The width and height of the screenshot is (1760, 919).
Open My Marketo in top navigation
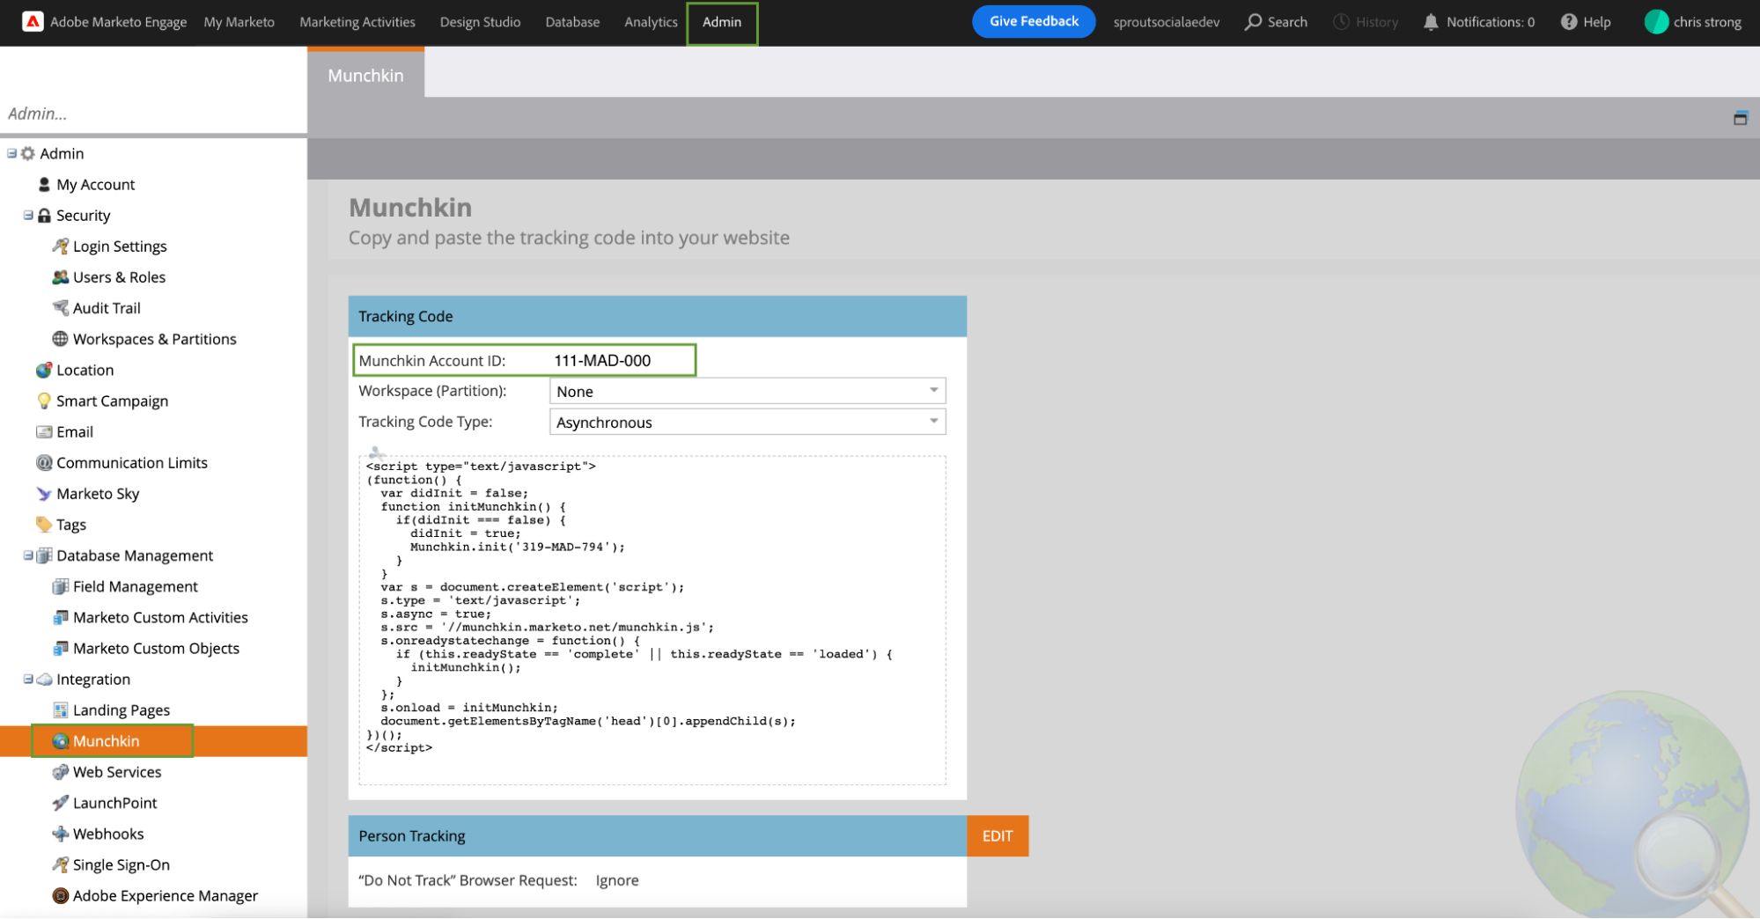[239, 22]
